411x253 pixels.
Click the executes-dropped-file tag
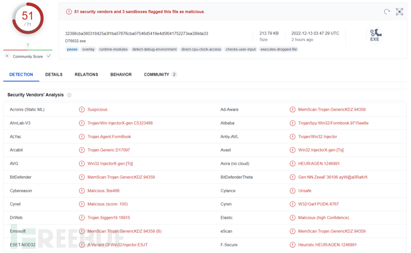coord(279,49)
